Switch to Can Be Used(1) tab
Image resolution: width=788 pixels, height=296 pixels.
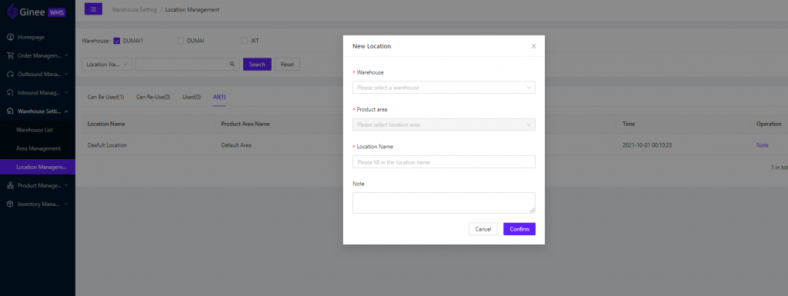tap(105, 97)
